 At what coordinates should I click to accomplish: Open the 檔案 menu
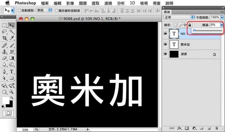(x=45, y=3)
